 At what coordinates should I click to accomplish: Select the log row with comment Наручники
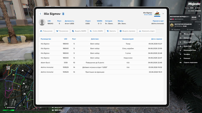click(x=101, y=58)
